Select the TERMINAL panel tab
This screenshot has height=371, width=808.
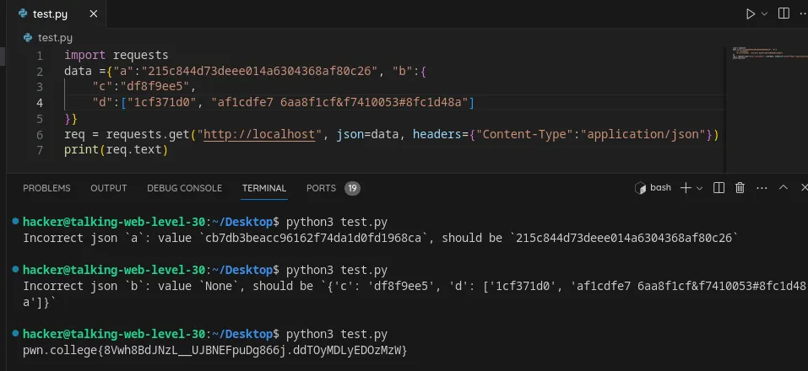pyautogui.click(x=263, y=188)
